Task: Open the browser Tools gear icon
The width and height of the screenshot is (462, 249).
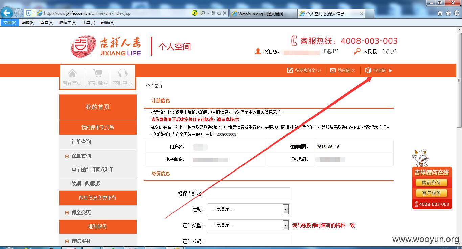Action: click(x=456, y=13)
